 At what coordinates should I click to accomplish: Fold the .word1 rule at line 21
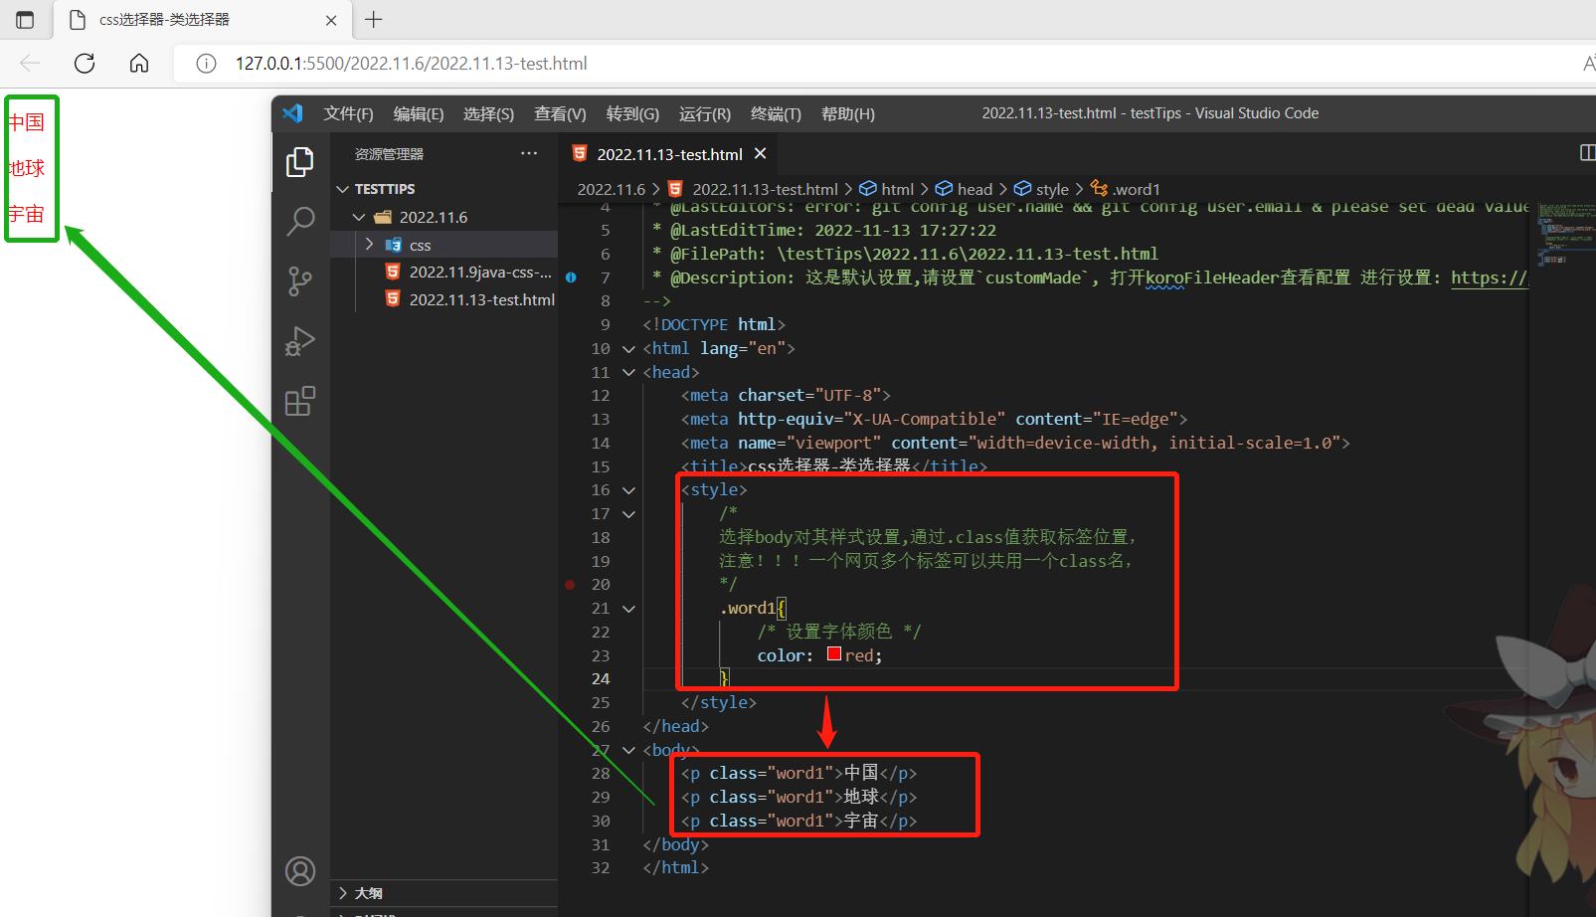pos(628,609)
